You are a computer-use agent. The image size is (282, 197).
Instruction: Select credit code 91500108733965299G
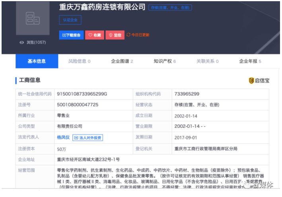point(82,94)
